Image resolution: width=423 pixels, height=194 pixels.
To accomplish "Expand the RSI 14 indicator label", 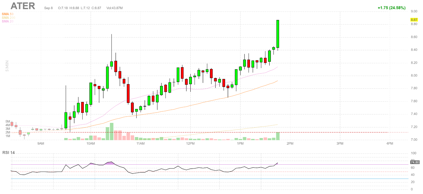I will pos(9,152).
